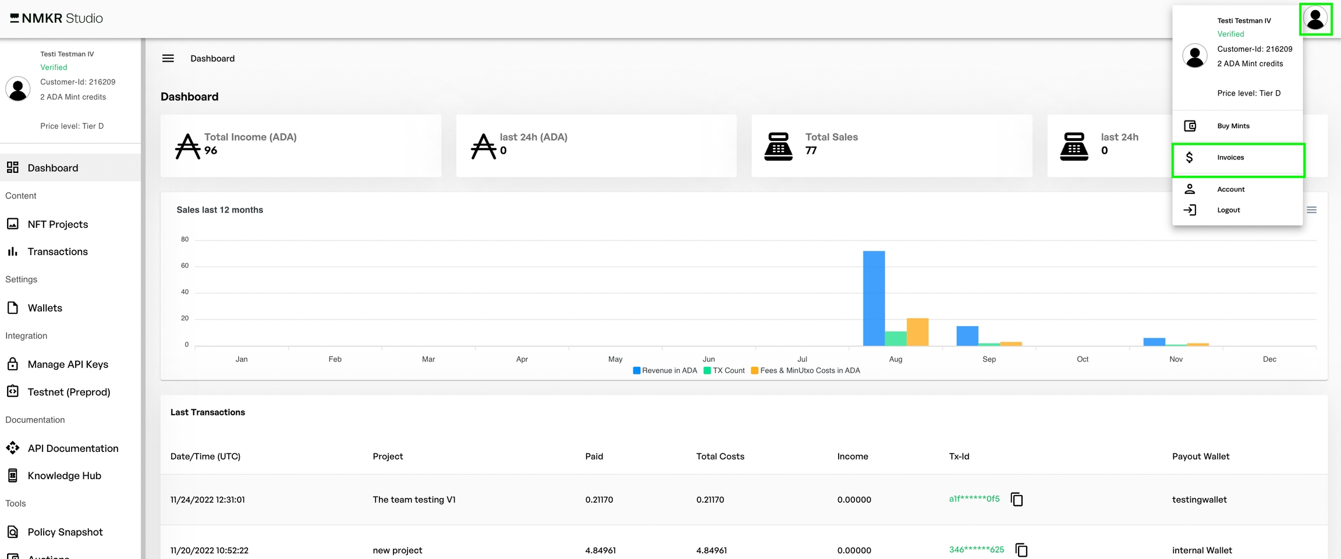
Task: Copy the 346******625 transaction ID
Action: [x=1021, y=550]
